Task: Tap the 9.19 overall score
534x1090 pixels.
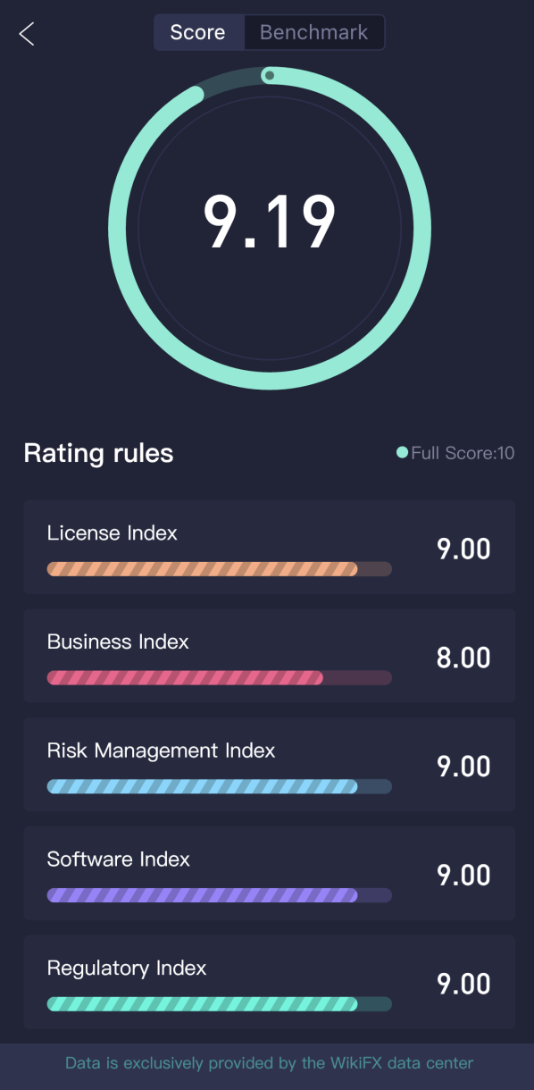Action: [x=270, y=222]
